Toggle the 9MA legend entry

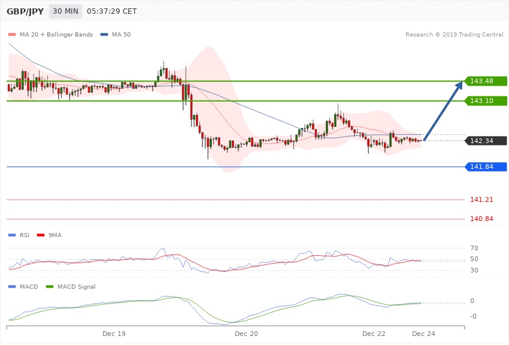tap(53, 235)
